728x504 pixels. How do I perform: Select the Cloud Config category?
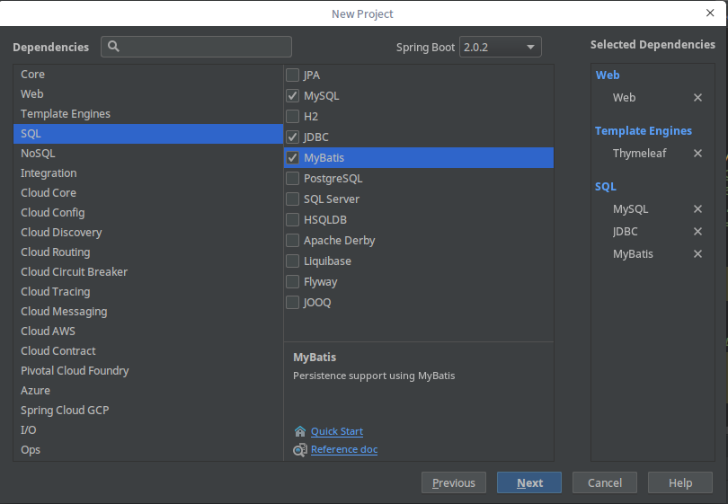pyautogui.click(x=148, y=213)
